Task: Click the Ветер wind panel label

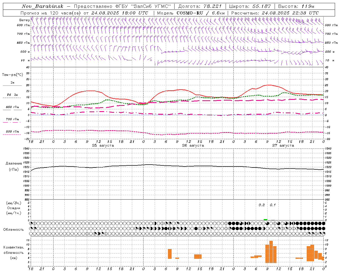Action: click(24, 20)
